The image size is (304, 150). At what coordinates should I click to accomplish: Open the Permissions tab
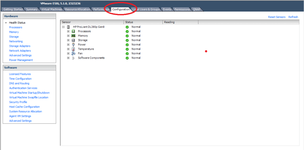point(182,9)
